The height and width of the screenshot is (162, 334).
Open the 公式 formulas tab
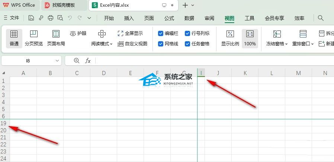tap(169, 18)
